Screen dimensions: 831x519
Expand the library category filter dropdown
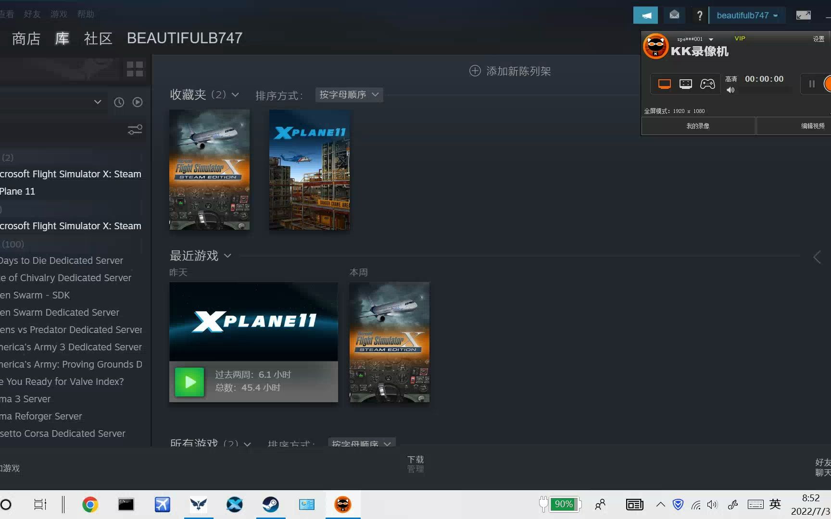tap(98, 102)
